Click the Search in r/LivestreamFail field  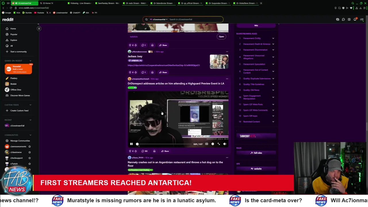coord(195,19)
